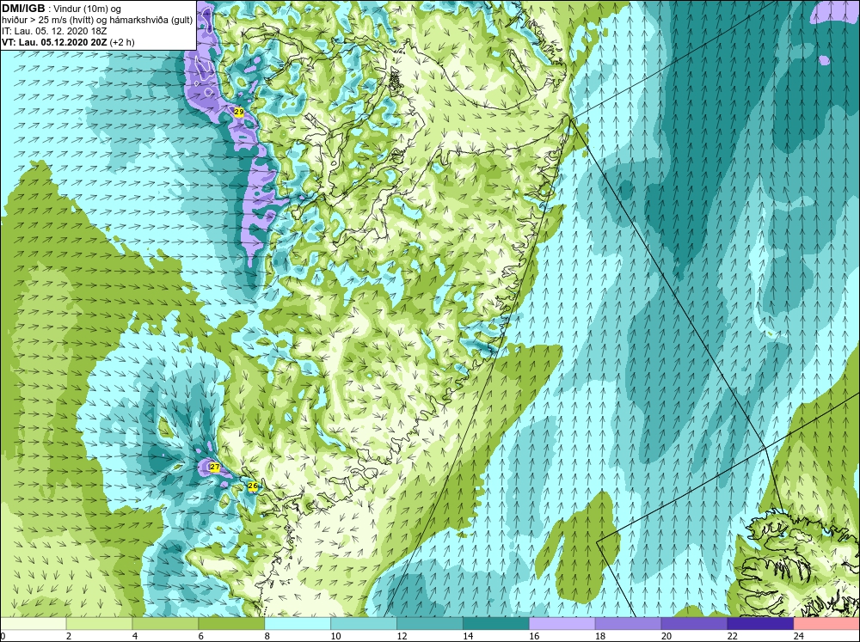Select the violet 20–22 m/s legend swatch
The height and width of the screenshot is (642, 860).
(x=694, y=623)
